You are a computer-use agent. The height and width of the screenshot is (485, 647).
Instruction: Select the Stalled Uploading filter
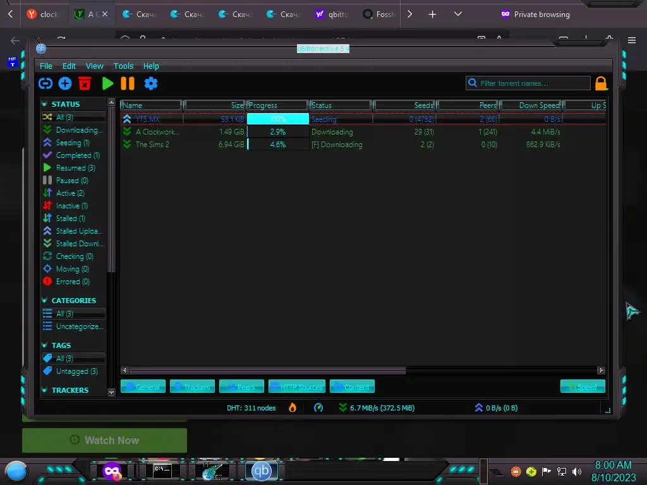point(73,231)
